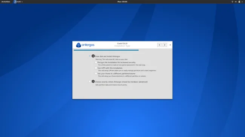
Task: Click the volume icon in system tray
Action: tap(236, 2)
